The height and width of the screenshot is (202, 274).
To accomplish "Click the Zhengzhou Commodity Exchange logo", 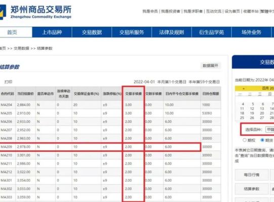I will tap(36, 12).
